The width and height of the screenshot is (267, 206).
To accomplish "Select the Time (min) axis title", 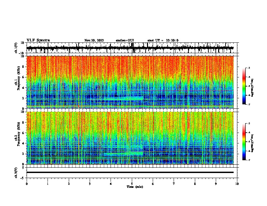I will [x=135, y=187].
